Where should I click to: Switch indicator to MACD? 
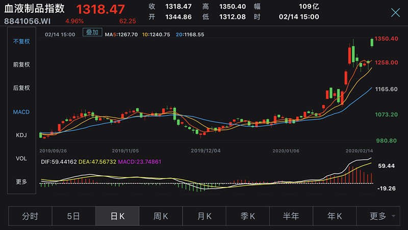pyautogui.click(x=21, y=111)
